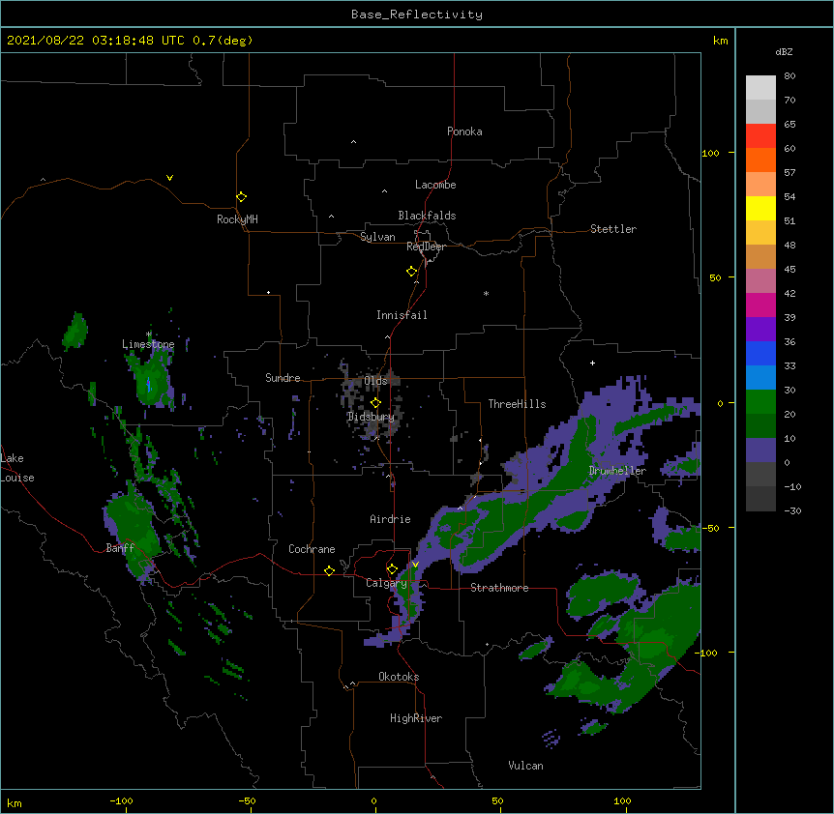Click the white asterisk above Limestone label

(x=149, y=334)
